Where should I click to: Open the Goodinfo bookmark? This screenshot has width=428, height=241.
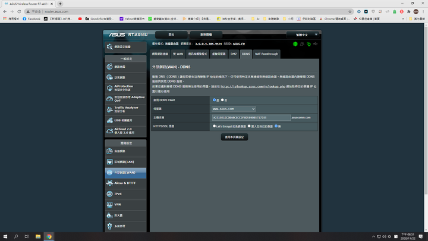click(x=99, y=19)
